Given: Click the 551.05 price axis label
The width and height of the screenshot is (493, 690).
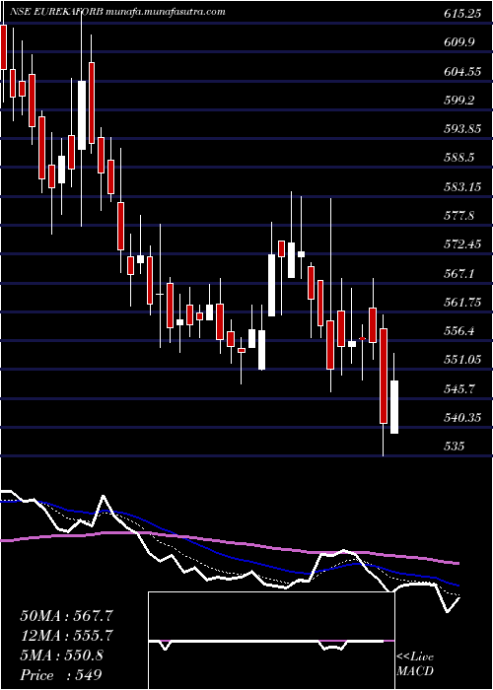Looking at the screenshot, I should pos(462,360).
